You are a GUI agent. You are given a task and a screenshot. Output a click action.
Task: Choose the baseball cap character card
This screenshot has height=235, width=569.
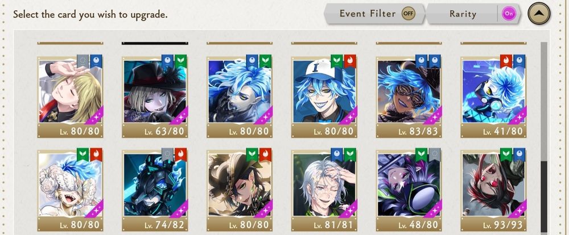tap(324, 96)
